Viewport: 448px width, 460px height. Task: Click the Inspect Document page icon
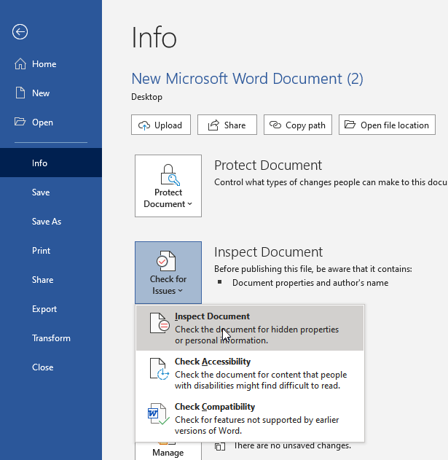tap(160, 323)
